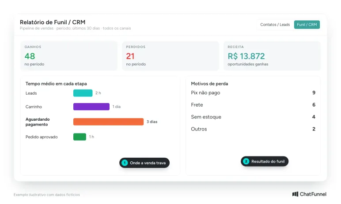Click the count 2 for Outros
The image size is (341, 204).
coord(314,129)
